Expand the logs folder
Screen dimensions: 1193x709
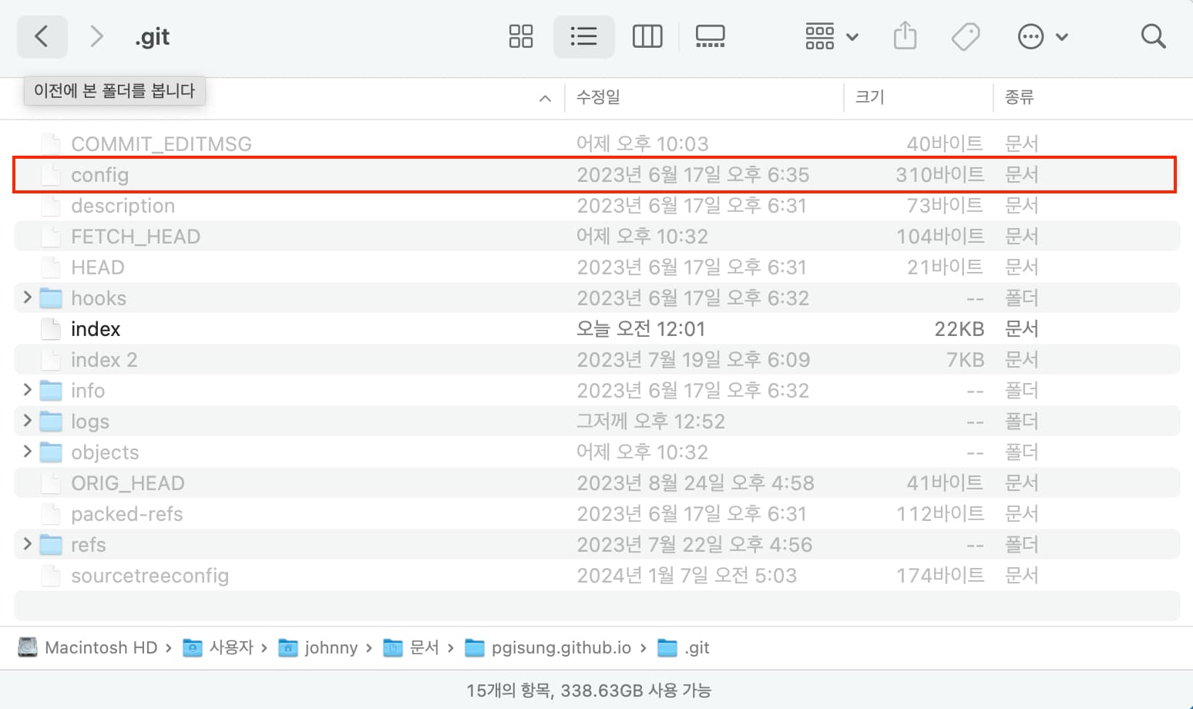point(26,421)
